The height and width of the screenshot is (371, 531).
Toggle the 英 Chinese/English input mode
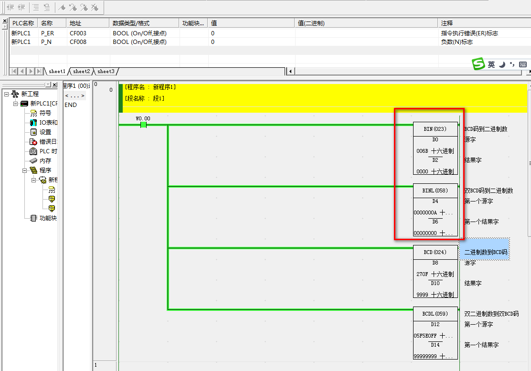(491, 64)
